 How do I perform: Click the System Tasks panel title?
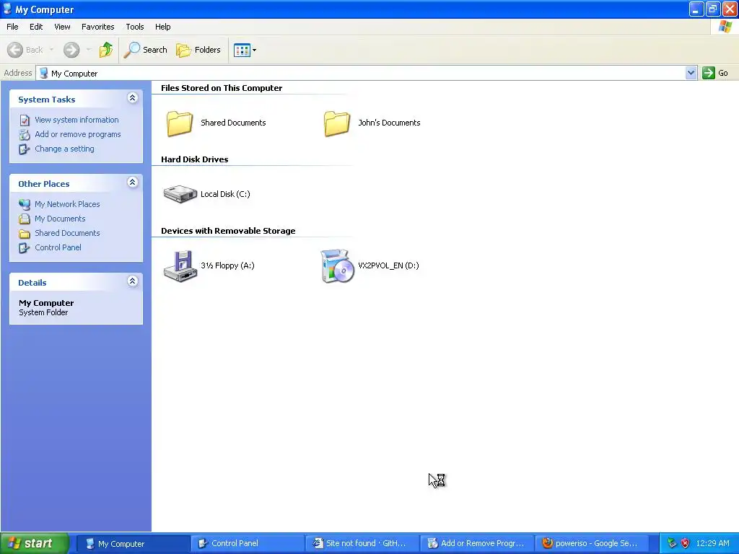click(x=47, y=100)
